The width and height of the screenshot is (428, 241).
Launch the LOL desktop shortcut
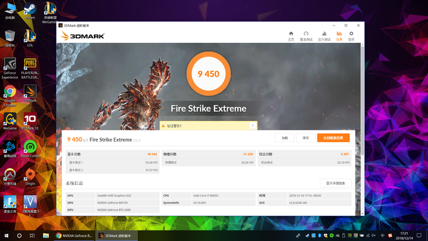(x=30, y=39)
